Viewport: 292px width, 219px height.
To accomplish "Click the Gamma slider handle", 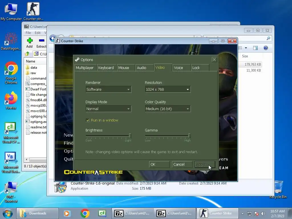I will tap(189, 135).
